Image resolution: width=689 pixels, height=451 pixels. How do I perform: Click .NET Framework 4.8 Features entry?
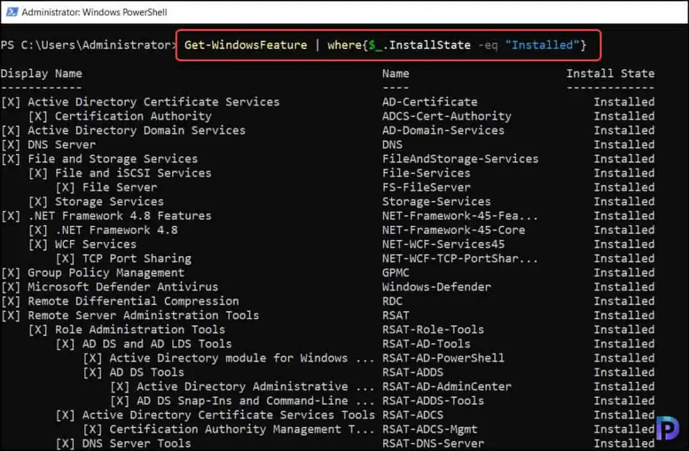(x=120, y=216)
